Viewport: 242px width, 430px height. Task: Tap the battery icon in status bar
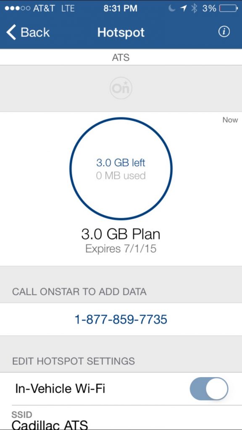tap(228, 8)
